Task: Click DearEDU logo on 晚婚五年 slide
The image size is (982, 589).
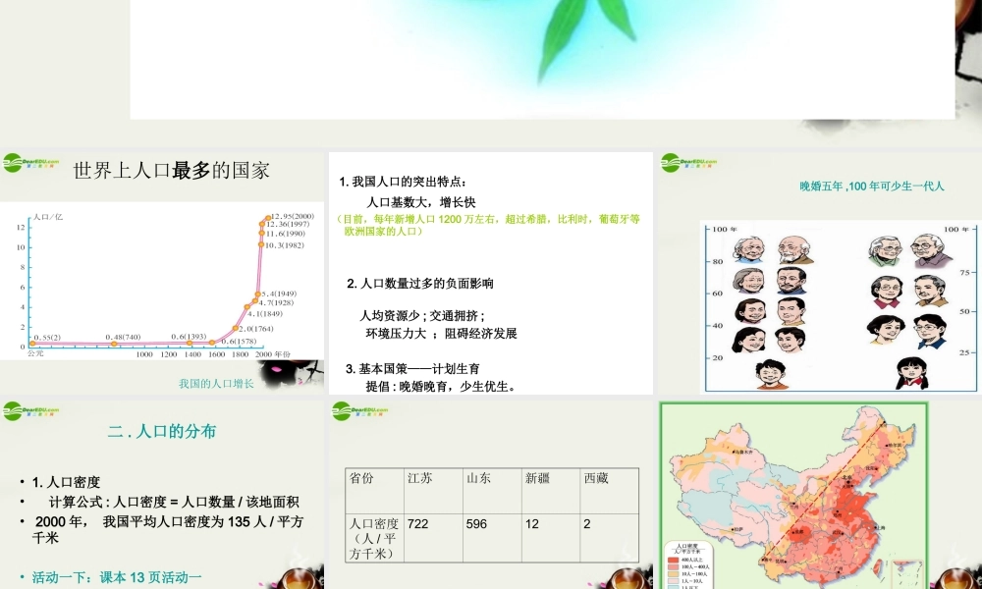Action: (x=689, y=163)
